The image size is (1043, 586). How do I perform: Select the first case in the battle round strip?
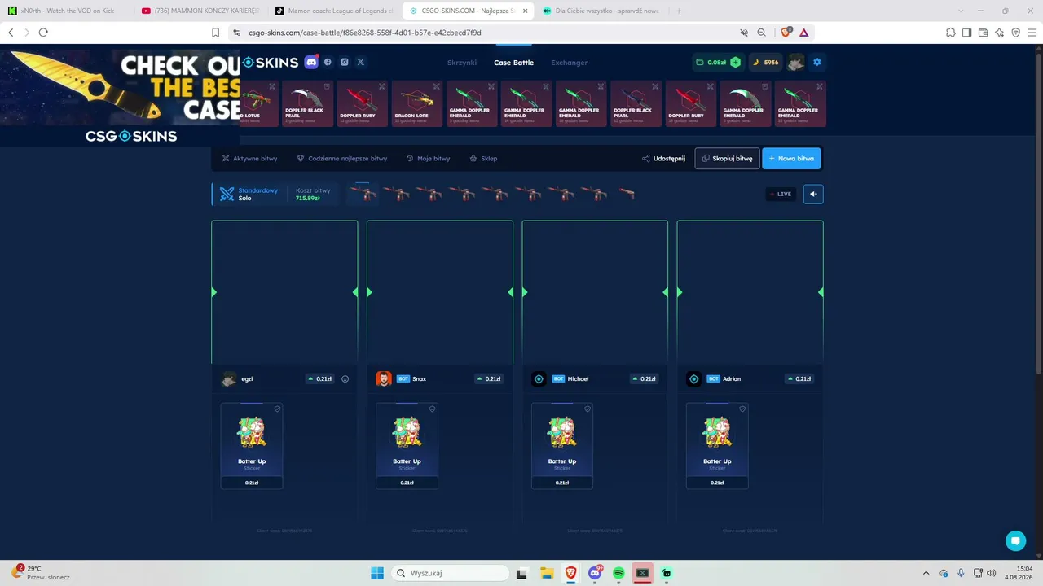coord(363,194)
